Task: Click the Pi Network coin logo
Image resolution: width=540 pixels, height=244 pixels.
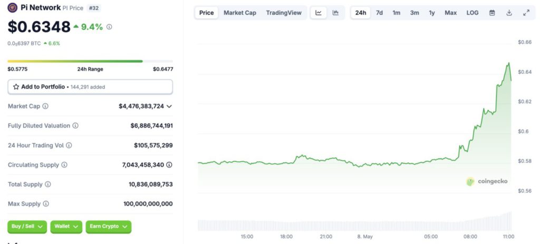Action: (13, 7)
